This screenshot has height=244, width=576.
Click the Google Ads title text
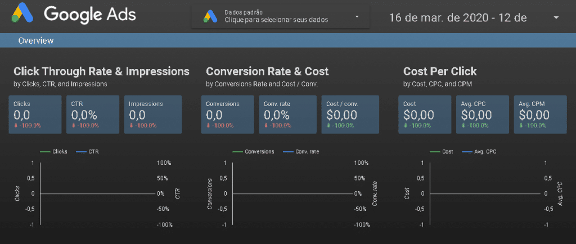(89, 15)
